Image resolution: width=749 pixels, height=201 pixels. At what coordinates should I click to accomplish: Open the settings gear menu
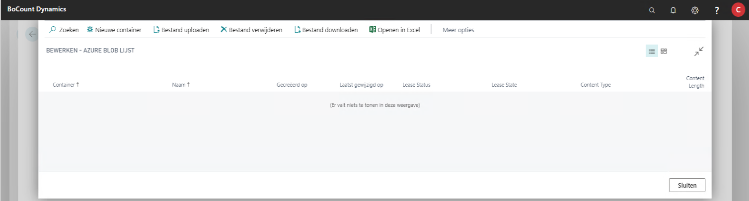695,10
